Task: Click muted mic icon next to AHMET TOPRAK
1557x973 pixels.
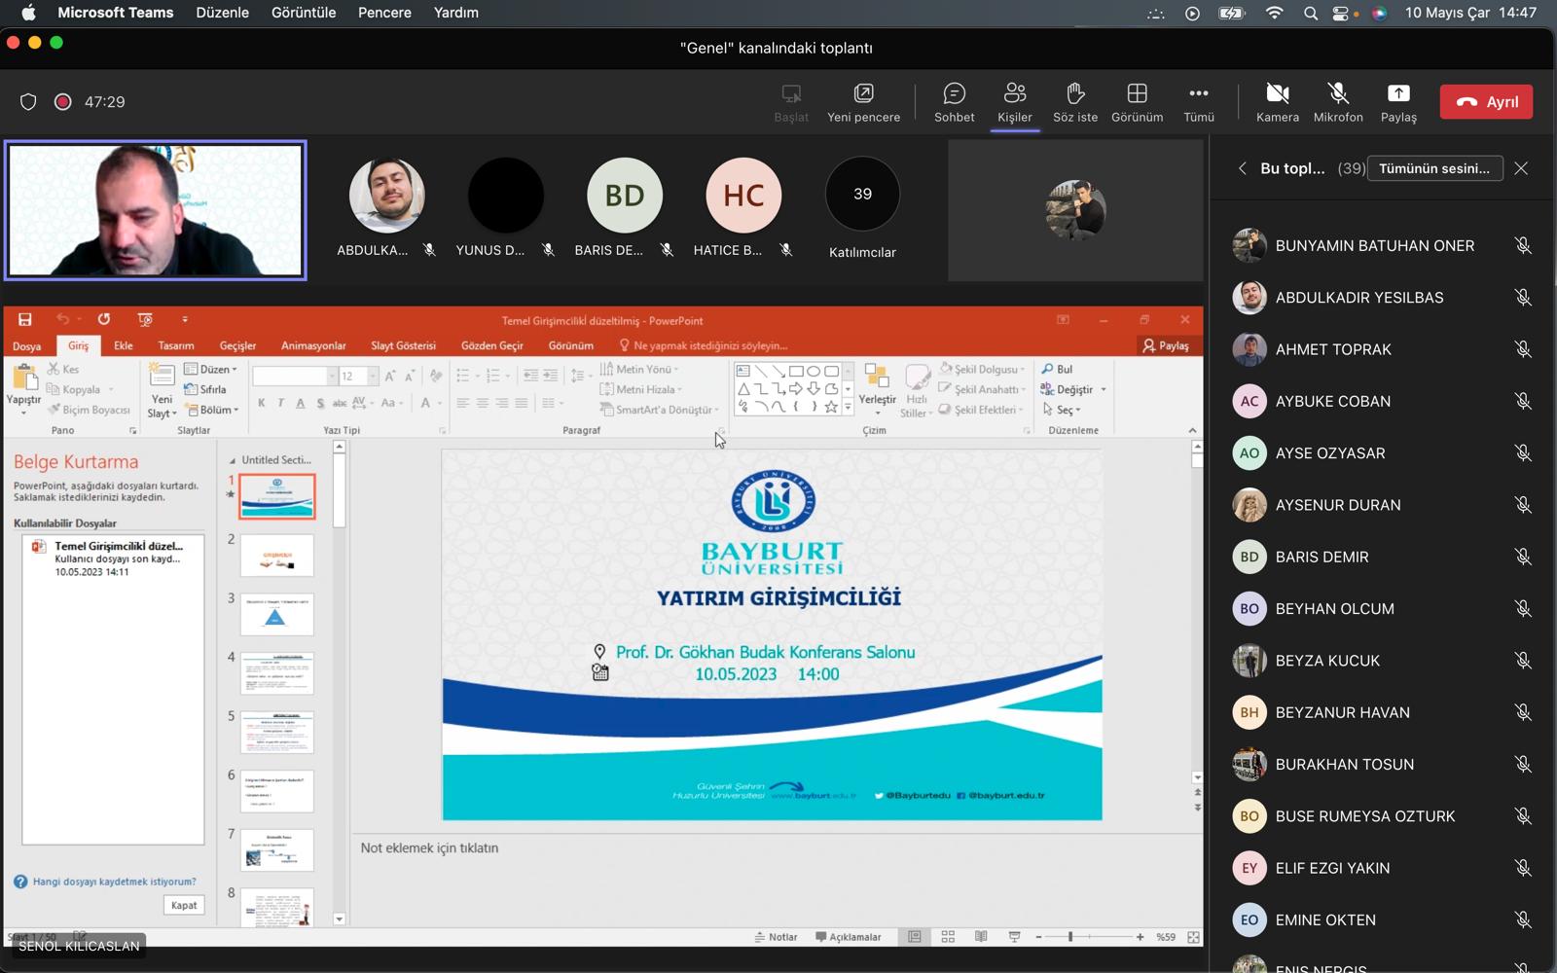Action: (1523, 349)
